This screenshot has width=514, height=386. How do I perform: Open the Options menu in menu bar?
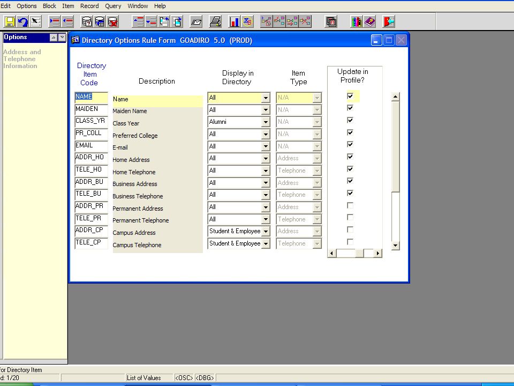(x=27, y=6)
